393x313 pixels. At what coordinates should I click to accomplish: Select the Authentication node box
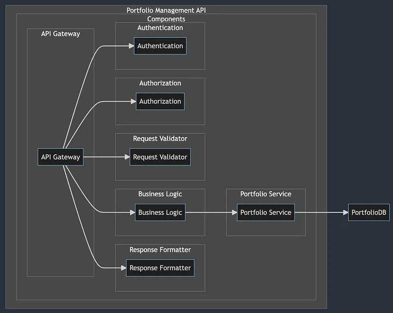[x=160, y=46]
